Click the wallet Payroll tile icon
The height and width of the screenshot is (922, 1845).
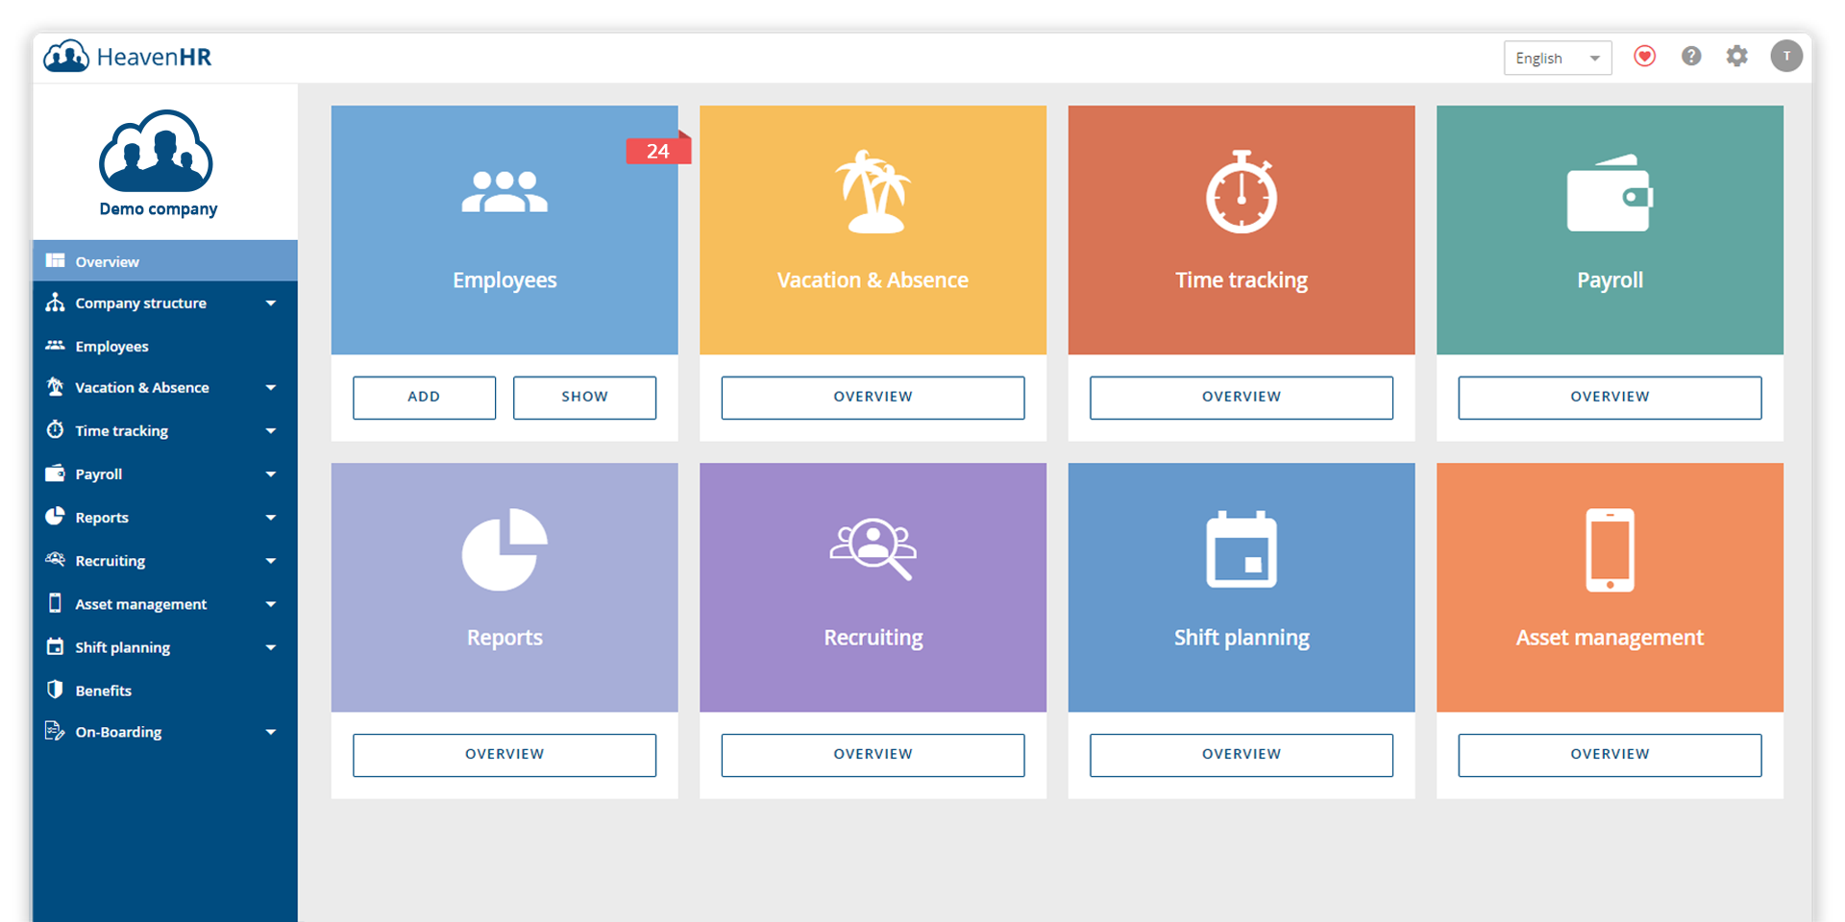[1610, 194]
